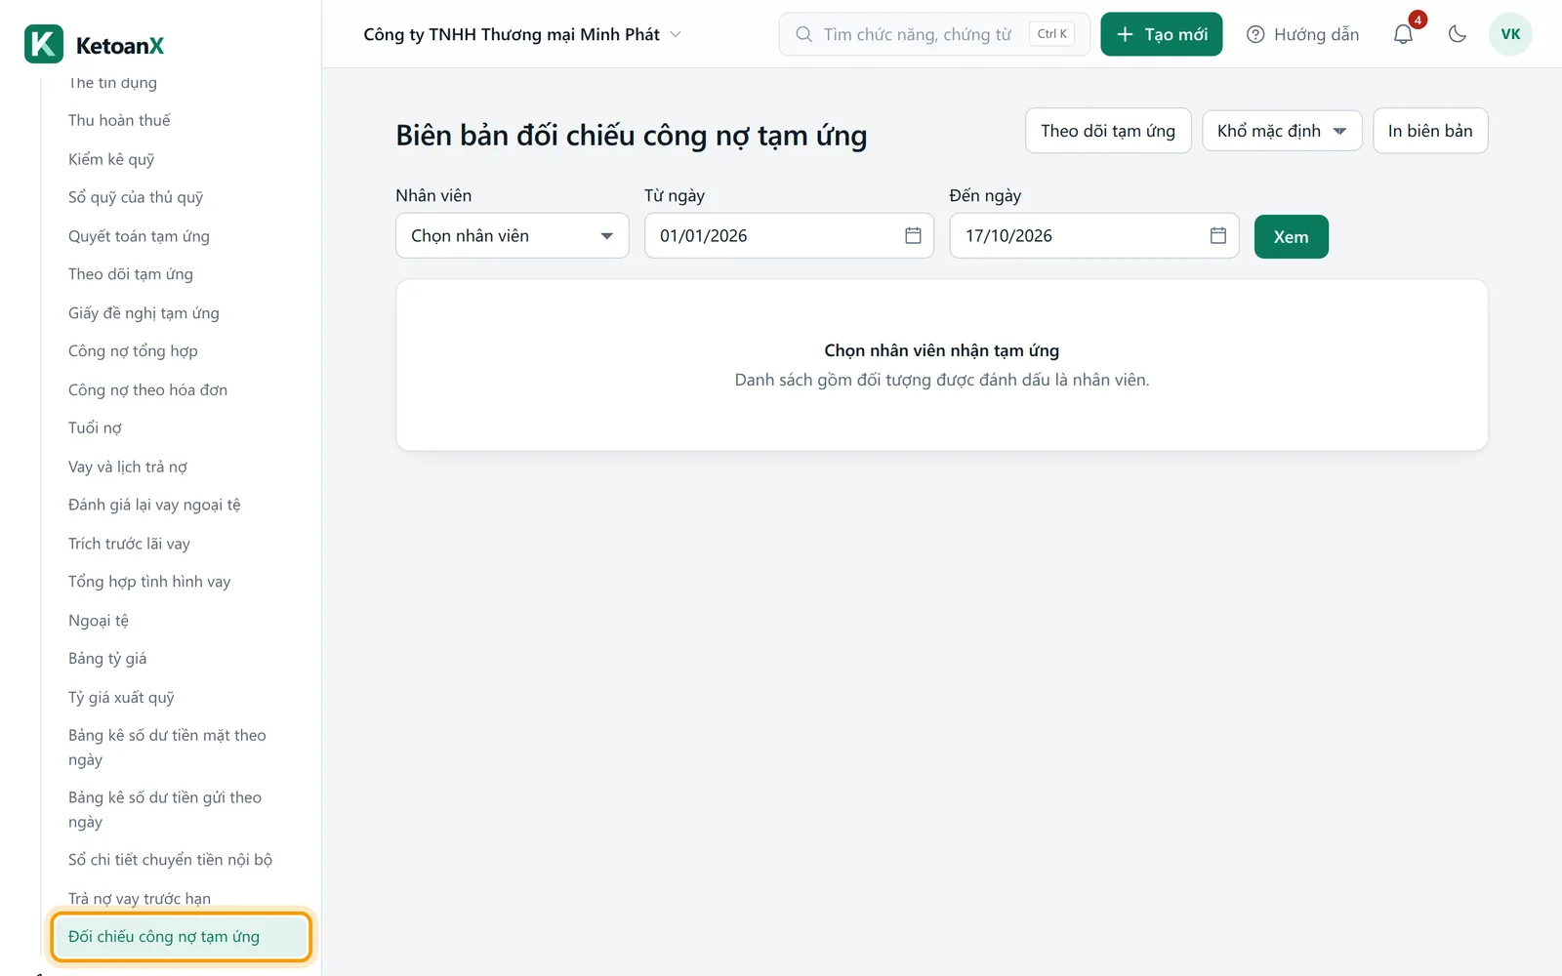The height and width of the screenshot is (976, 1562).
Task: Select Đối chiếu công nợ tạm ứng item
Action: pos(181,937)
